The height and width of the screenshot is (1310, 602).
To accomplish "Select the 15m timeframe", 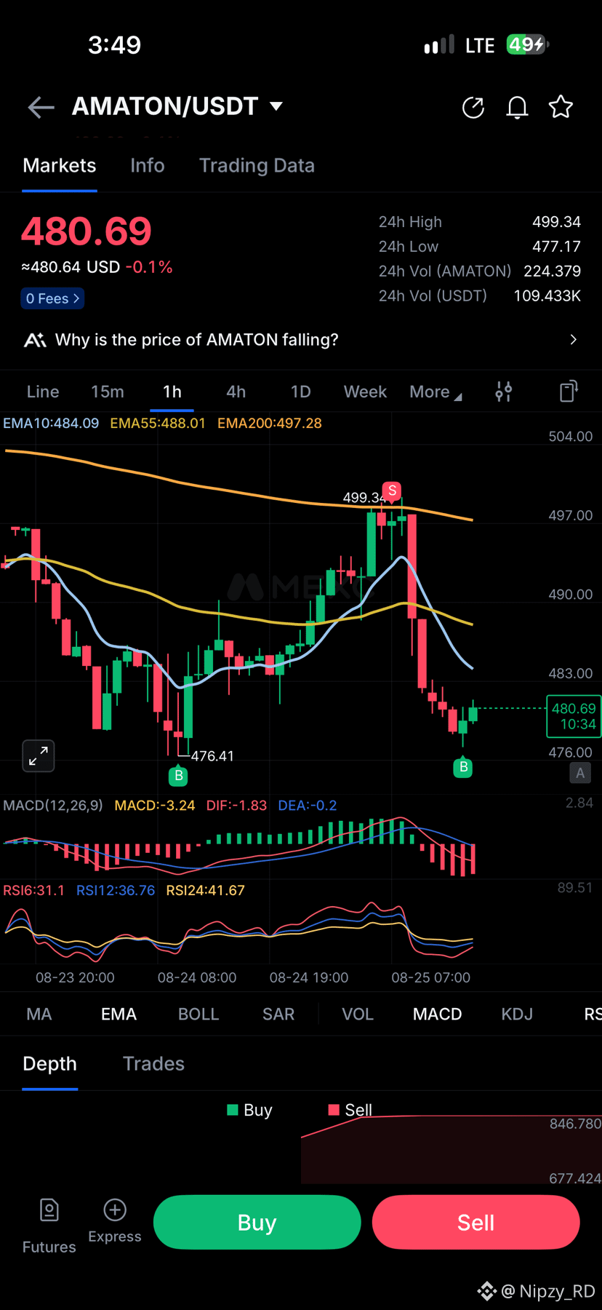I will pyautogui.click(x=108, y=392).
